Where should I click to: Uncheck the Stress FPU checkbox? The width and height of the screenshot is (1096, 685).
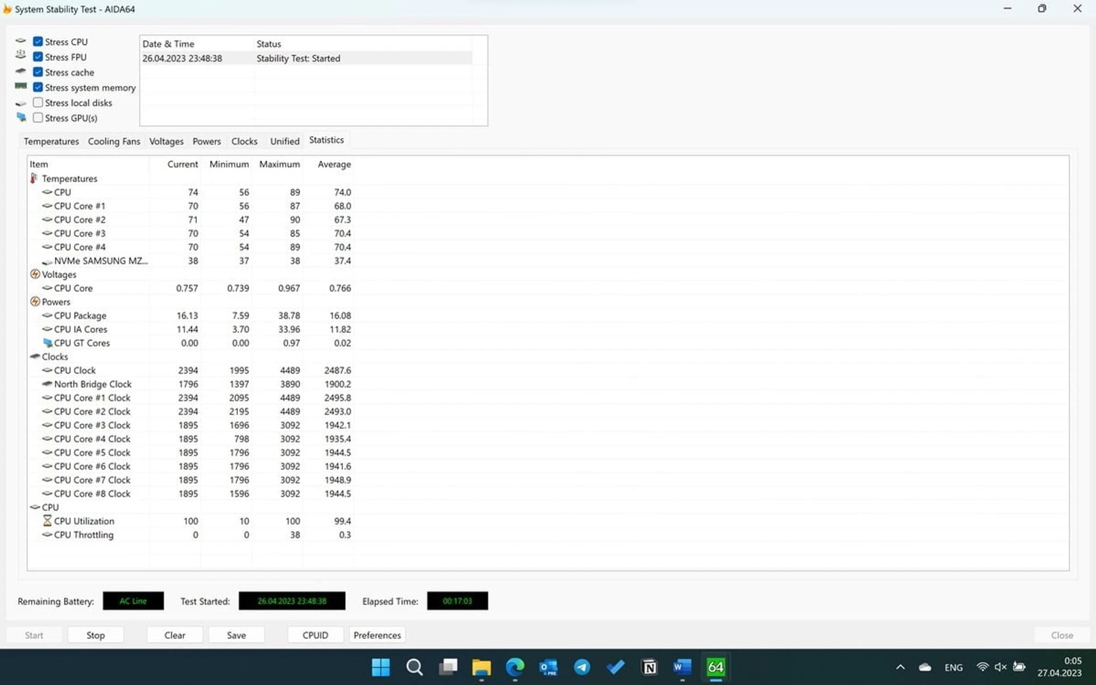click(38, 57)
